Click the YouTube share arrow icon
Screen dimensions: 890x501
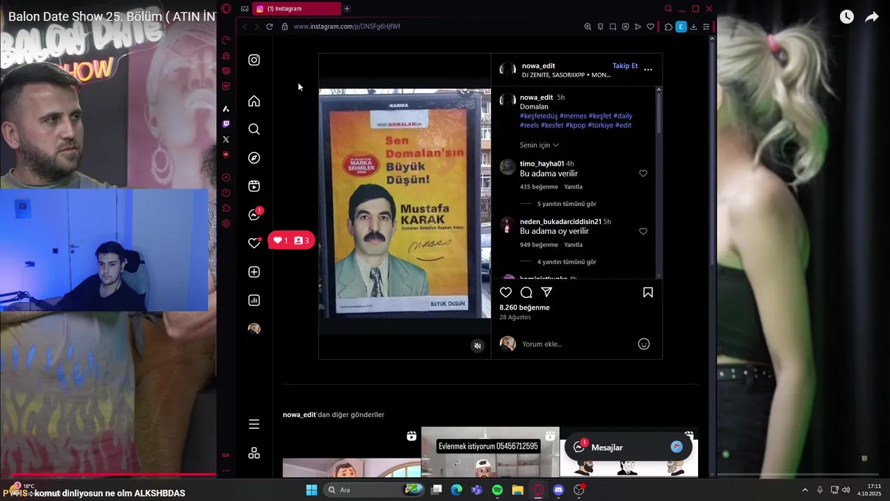(871, 17)
